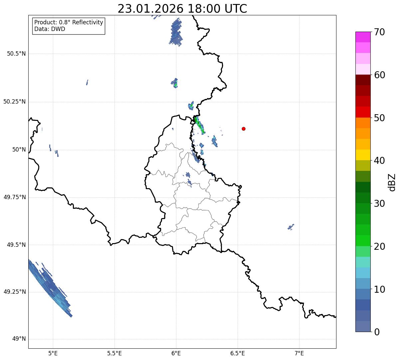The height and width of the screenshot is (360, 400).
Task: Click the "dBZ" colorbar label
Action: coord(392,182)
